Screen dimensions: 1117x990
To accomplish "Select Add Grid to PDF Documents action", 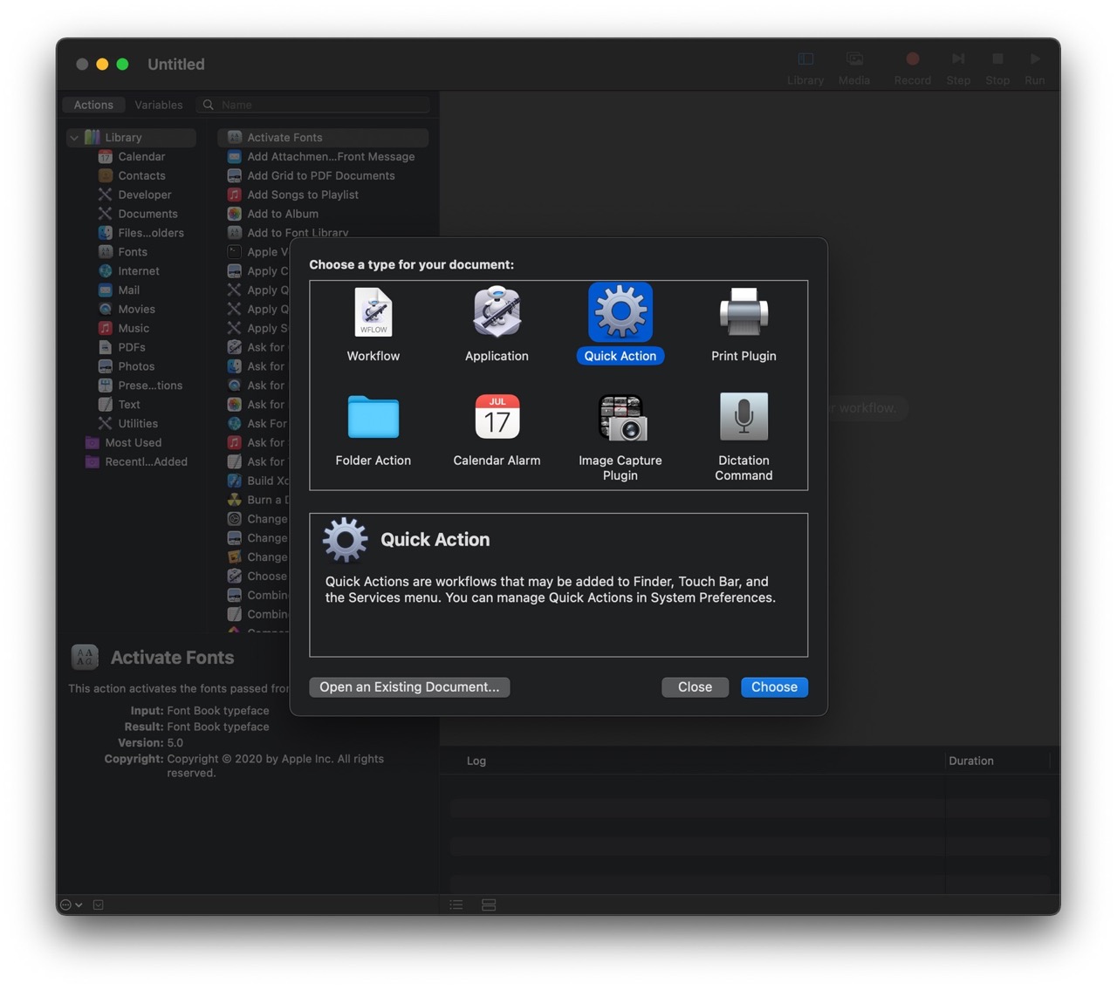I will coord(323,176).
